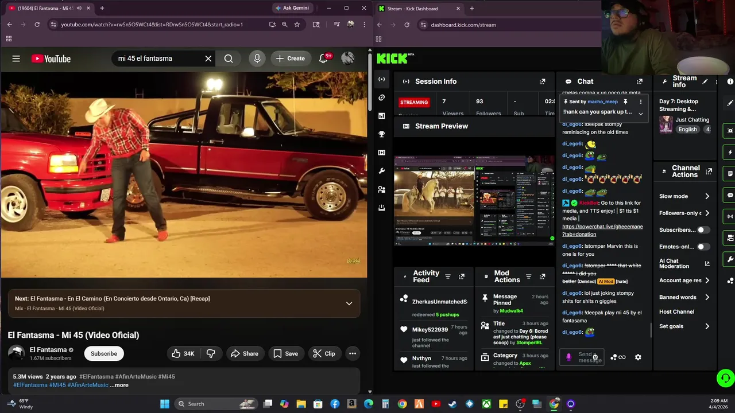This screenshot has width=735, height=413.
Task: Go to YouTube home via logo
Action: tap(51, 59)
